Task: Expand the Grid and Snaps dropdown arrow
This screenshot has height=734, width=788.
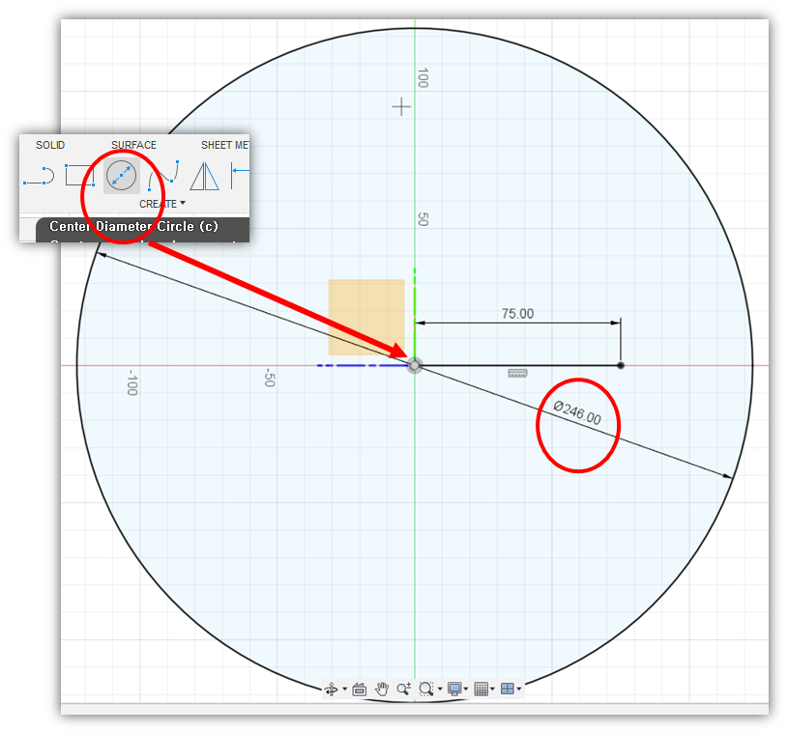Action: click(492, 689)
